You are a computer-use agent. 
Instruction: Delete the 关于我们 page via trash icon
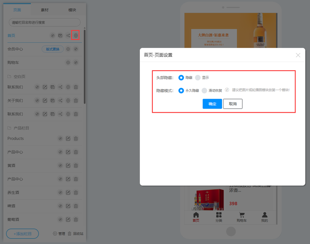click(76, 100)
